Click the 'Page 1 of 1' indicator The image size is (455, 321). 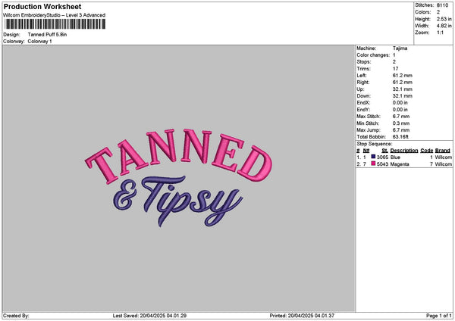coord(439,316)
